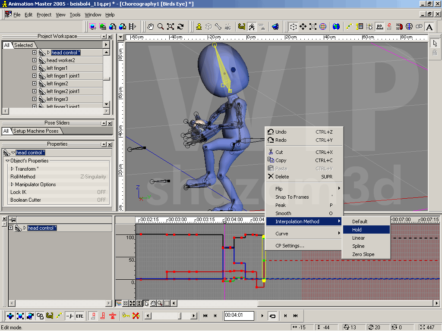Expand the left finger1 tree node
The image size is (442, 331).
click(x=34, y=68)
